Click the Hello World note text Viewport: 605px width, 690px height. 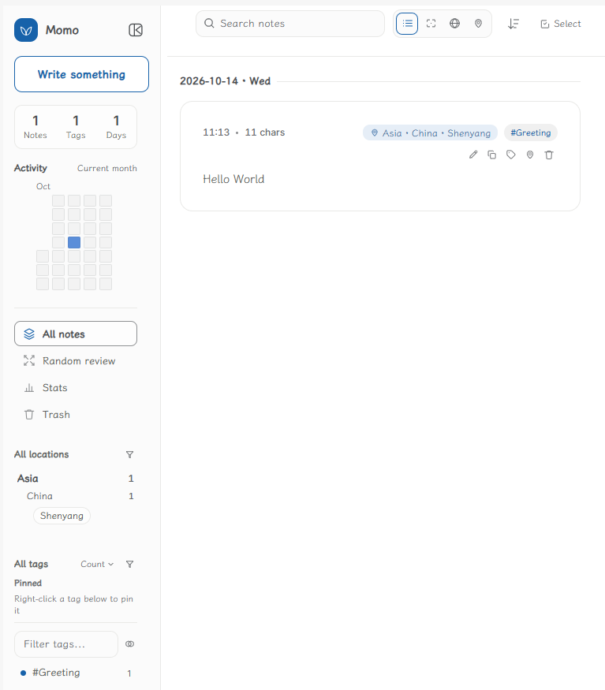[x=233, y=179]
